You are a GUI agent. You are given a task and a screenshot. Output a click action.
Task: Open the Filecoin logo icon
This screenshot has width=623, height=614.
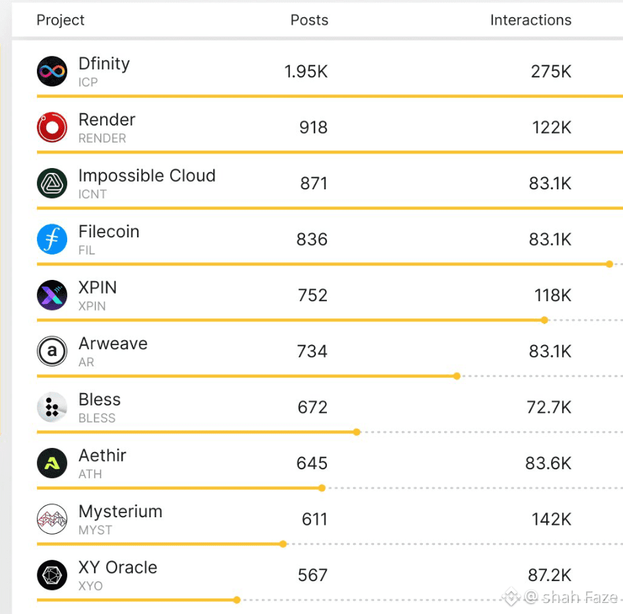(x=51, y=239)
